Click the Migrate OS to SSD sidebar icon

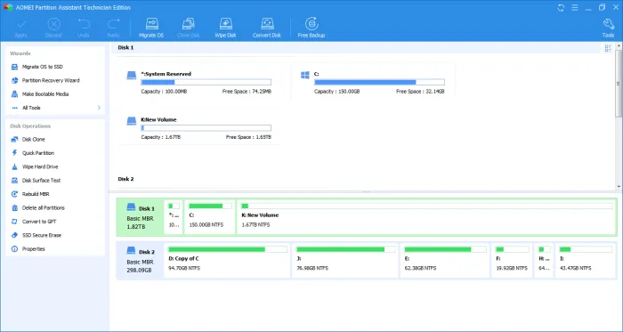point(15,67)
